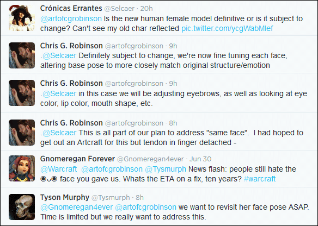Viewport: 318px width, 226px height.
Task: Click the #warcraft hashtag
Action: pyautogui.click(x=260, y=179)
